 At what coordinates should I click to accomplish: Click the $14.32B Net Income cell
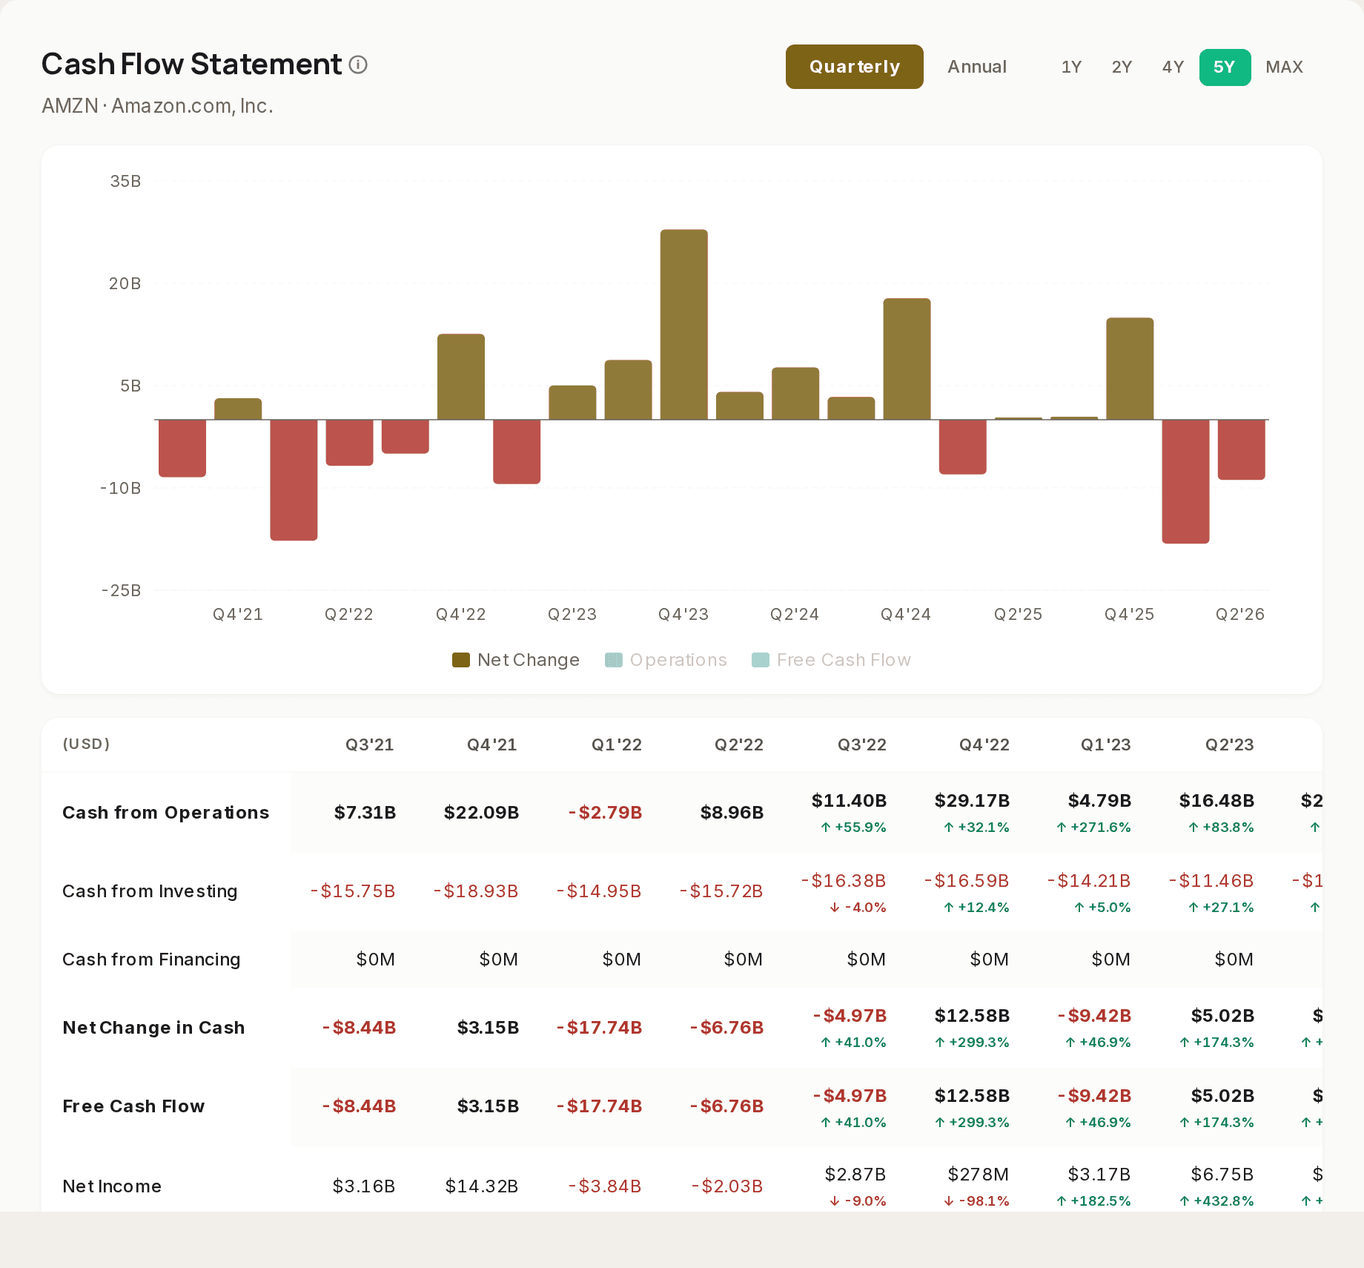point(481,1186)
